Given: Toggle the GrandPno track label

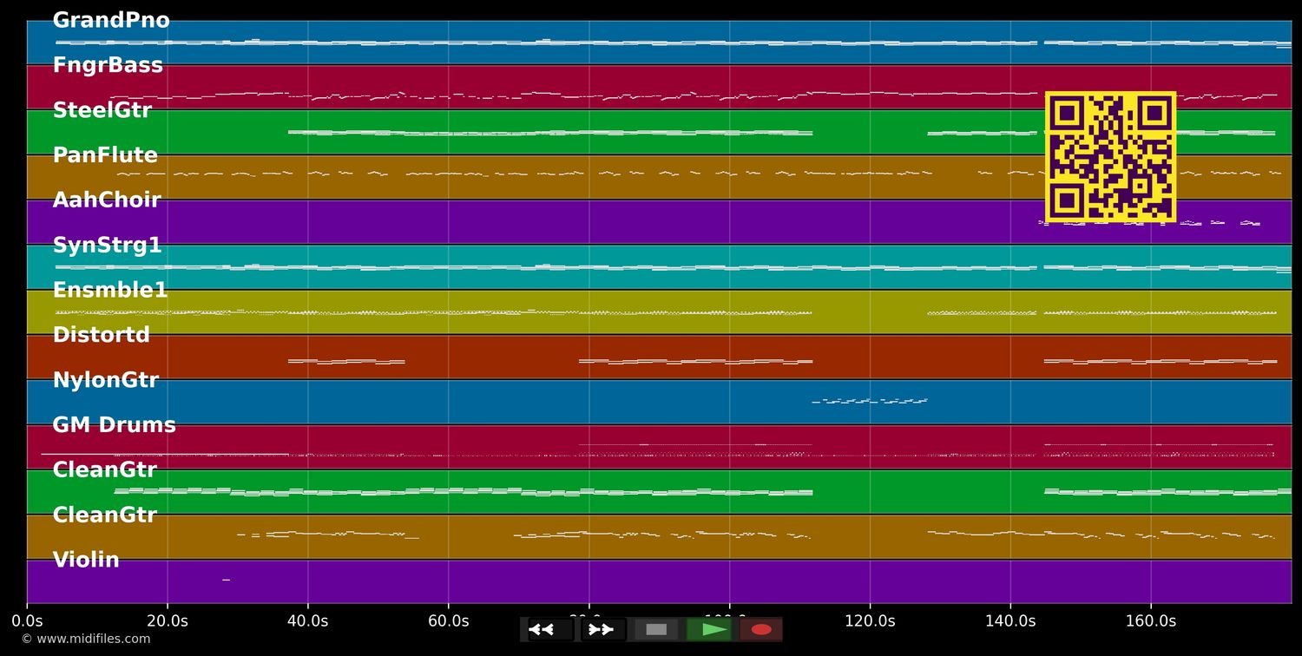Looking at the screenshot, I should [x=111, y=19].
